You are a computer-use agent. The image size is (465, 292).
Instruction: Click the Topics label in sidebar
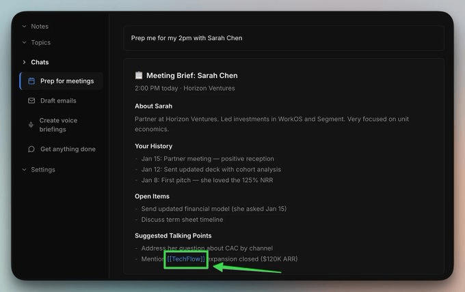click(x=41, y=42)
